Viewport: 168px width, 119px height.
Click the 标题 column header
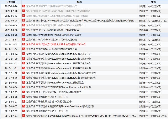coord(79,2)
